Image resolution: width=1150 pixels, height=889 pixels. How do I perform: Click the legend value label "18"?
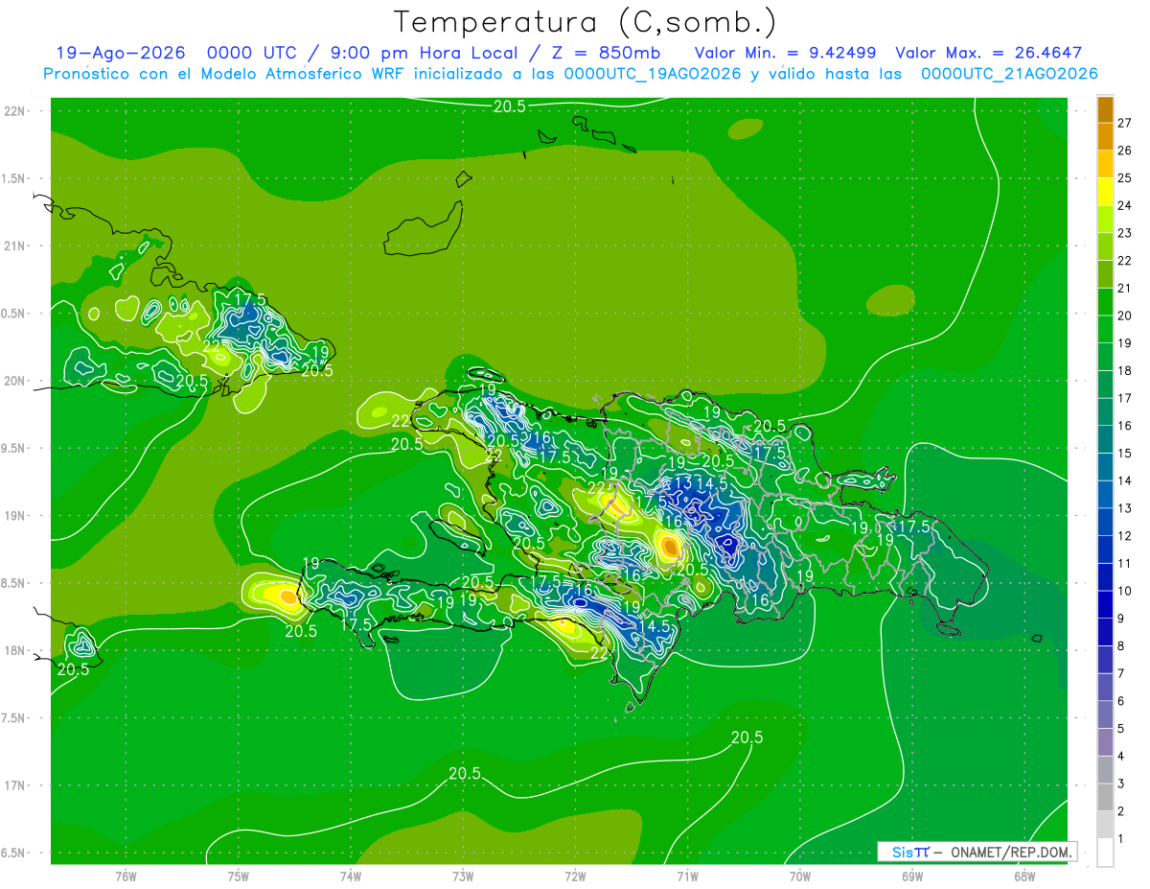(x=1125, y=370)
